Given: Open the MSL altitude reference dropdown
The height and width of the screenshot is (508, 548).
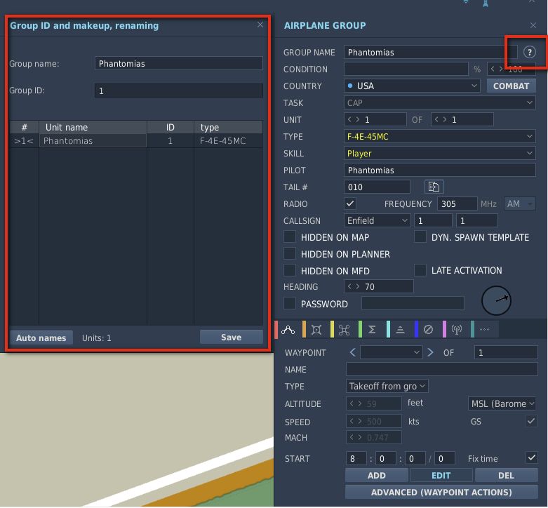Looking at the screenshot, I should pyautogui.click(x=502, y=403).
